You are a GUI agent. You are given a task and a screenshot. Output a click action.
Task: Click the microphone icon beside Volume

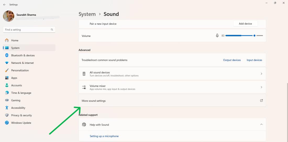coord(217,36)
